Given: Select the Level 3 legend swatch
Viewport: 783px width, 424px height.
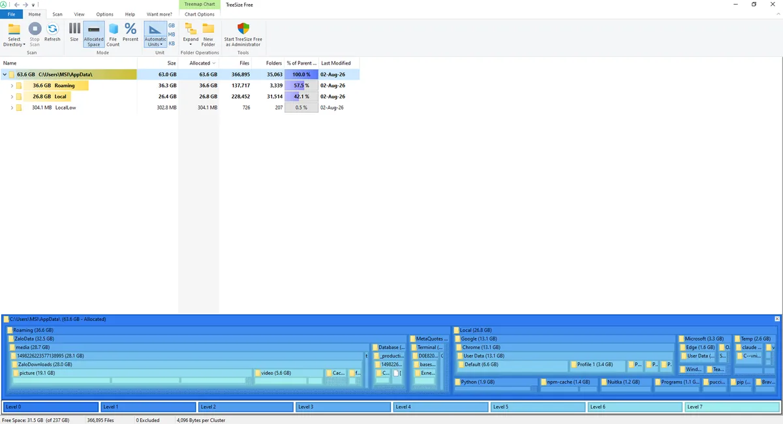Looking at the screenshot, I should tap(343, 407).
